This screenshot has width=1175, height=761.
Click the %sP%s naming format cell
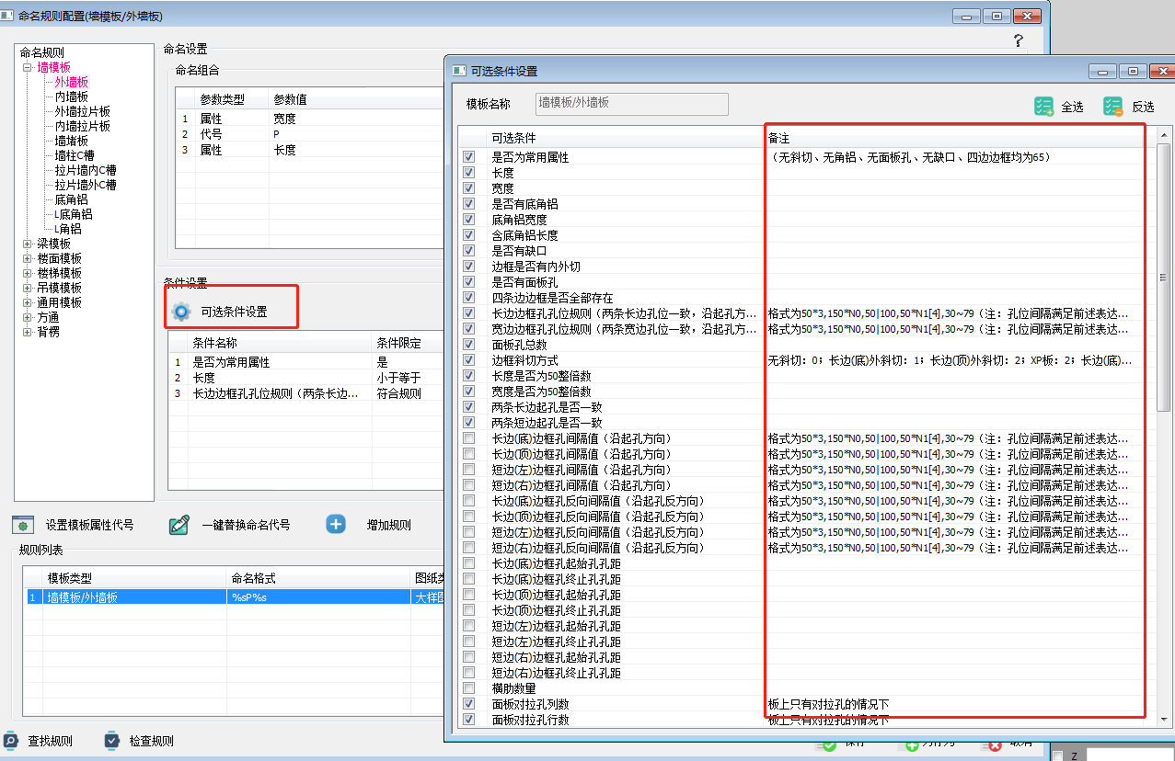(318, 597)
